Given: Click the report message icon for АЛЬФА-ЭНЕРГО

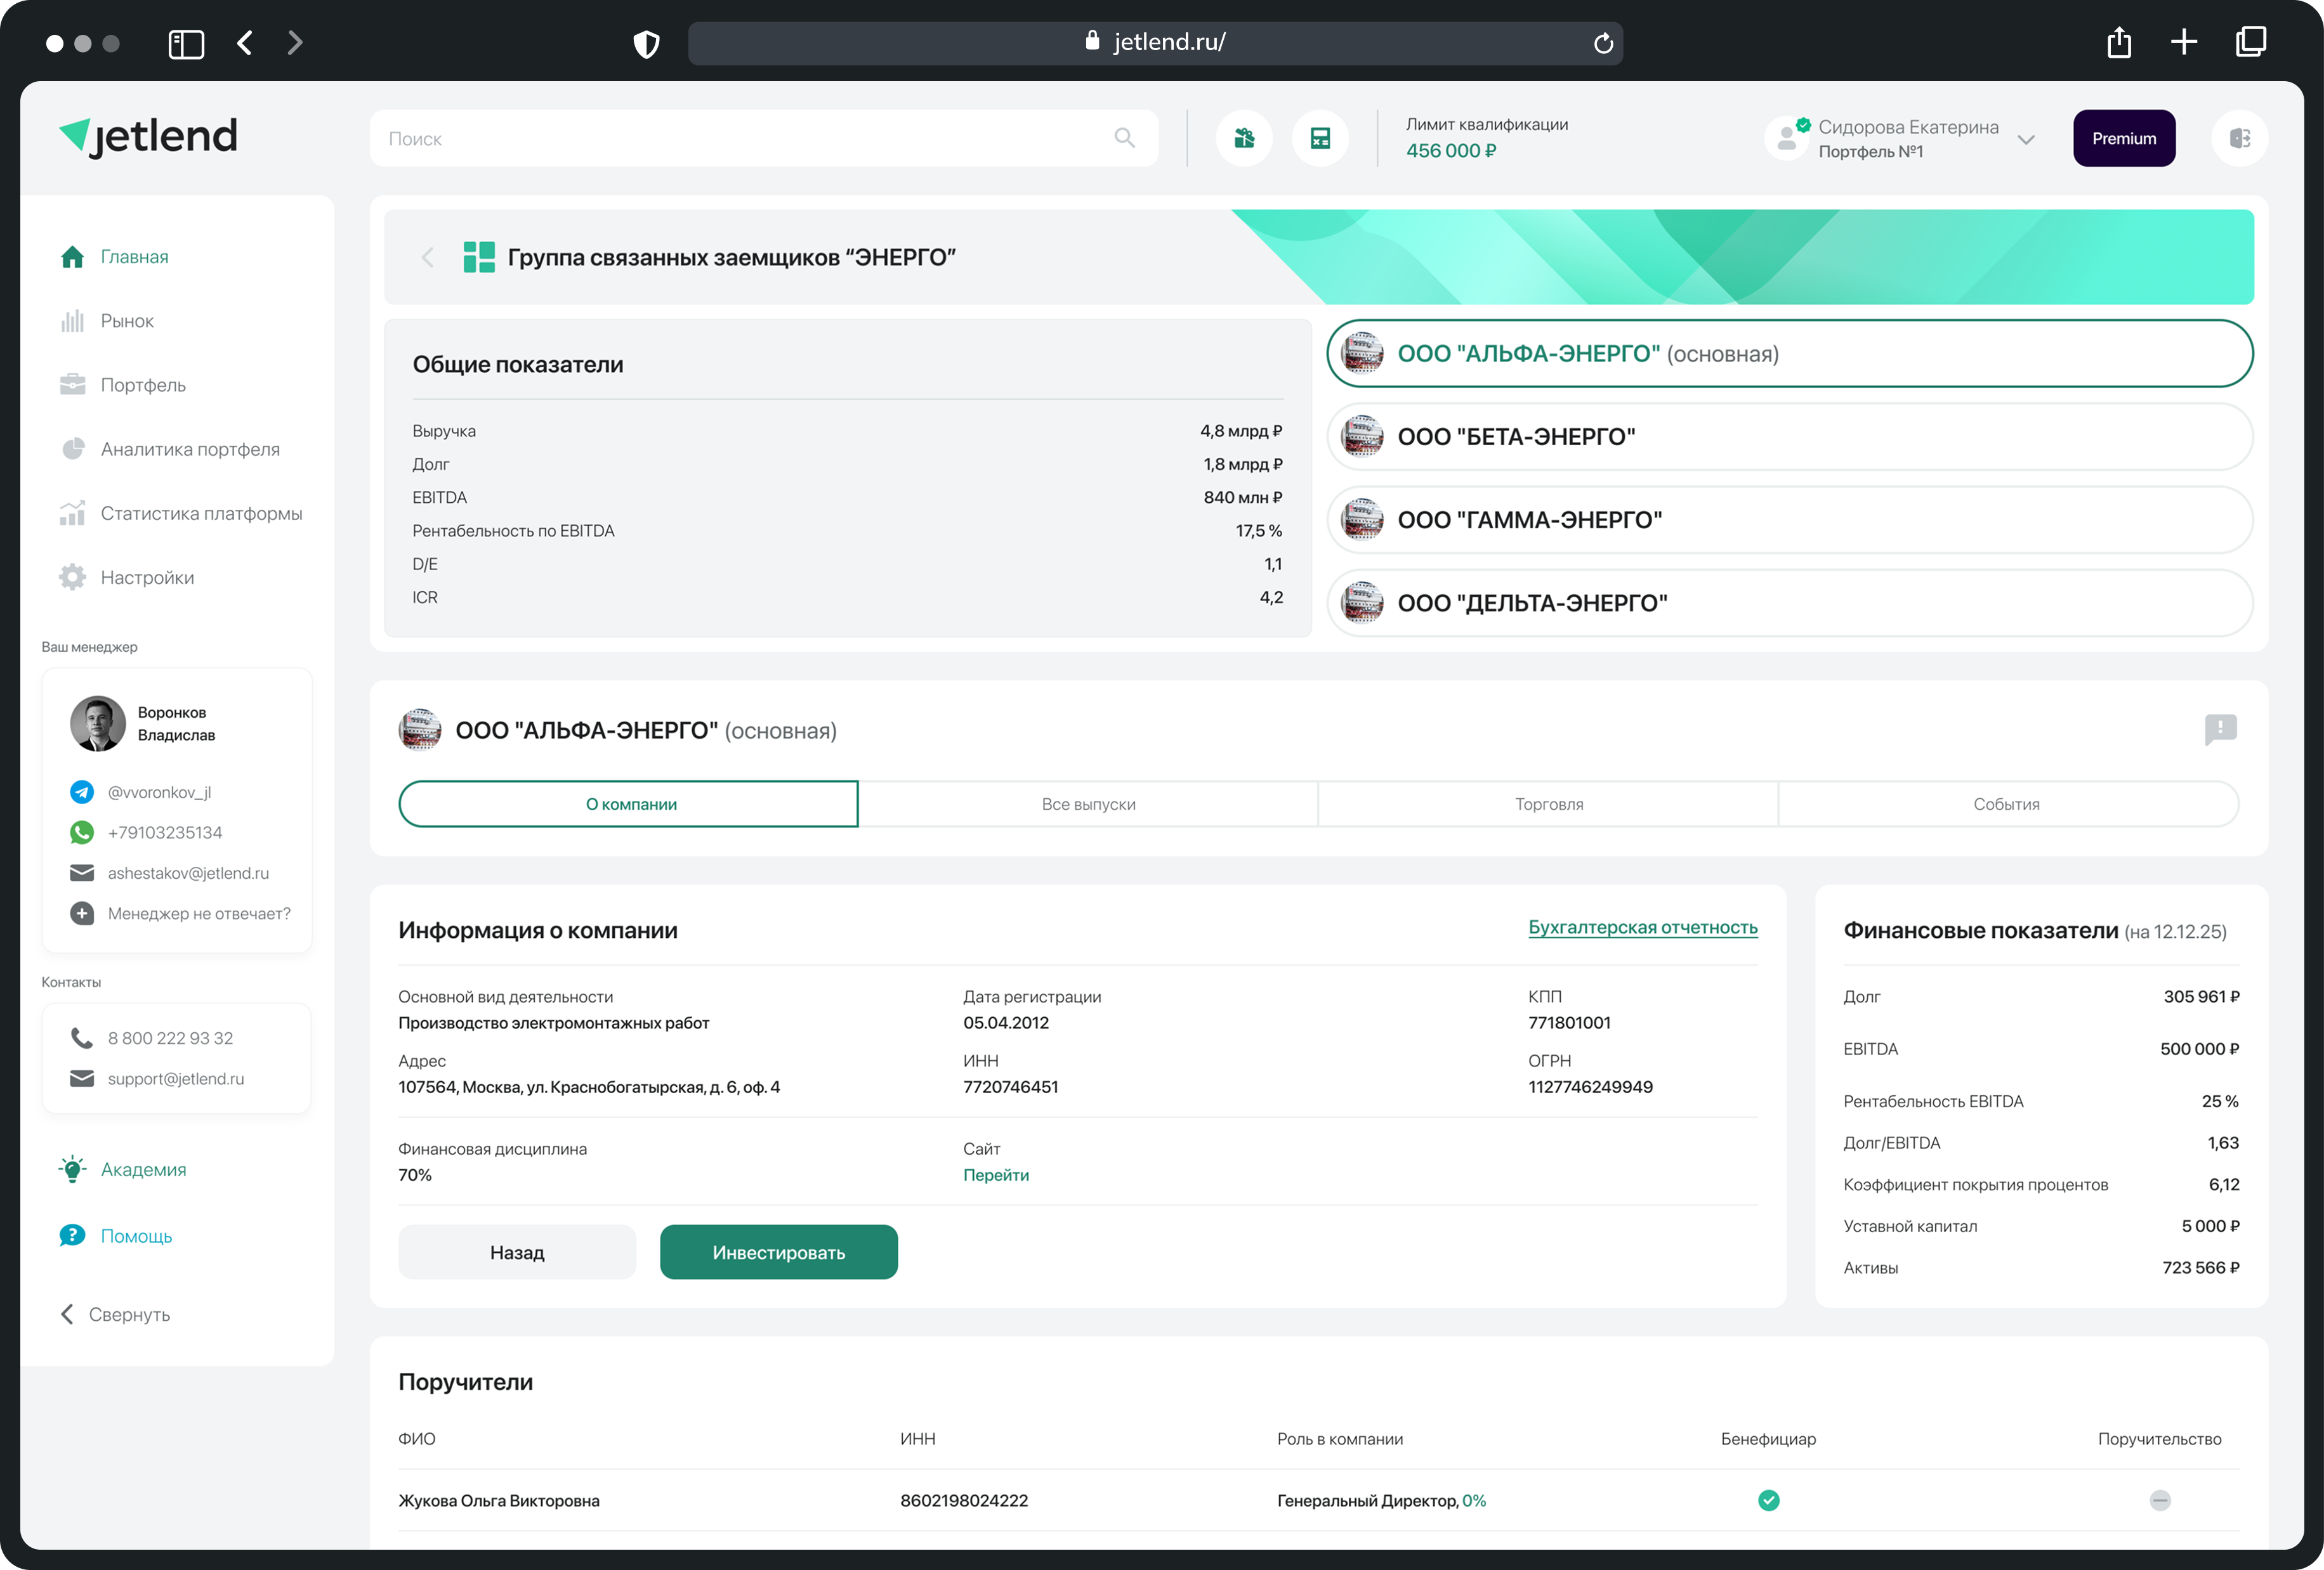Looking at the screenshot, I should click(2220, 730).
